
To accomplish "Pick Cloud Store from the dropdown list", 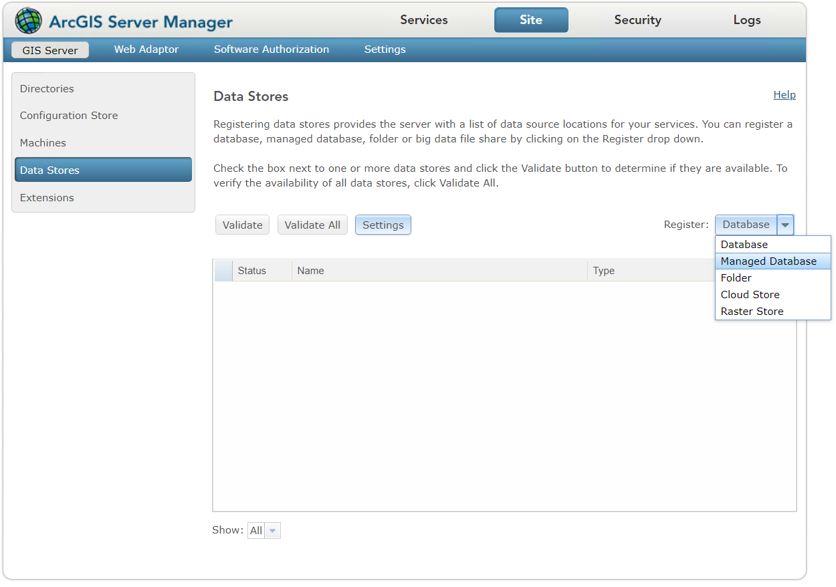I will click(750, 295).
